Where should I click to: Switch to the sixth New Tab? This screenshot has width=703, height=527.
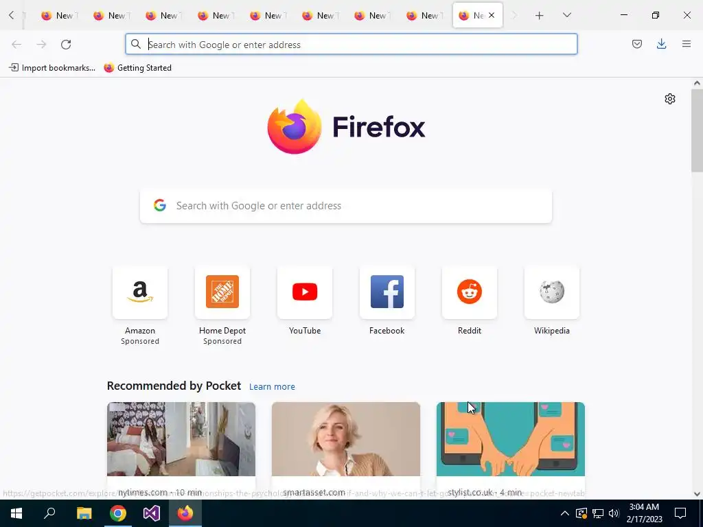320,16
